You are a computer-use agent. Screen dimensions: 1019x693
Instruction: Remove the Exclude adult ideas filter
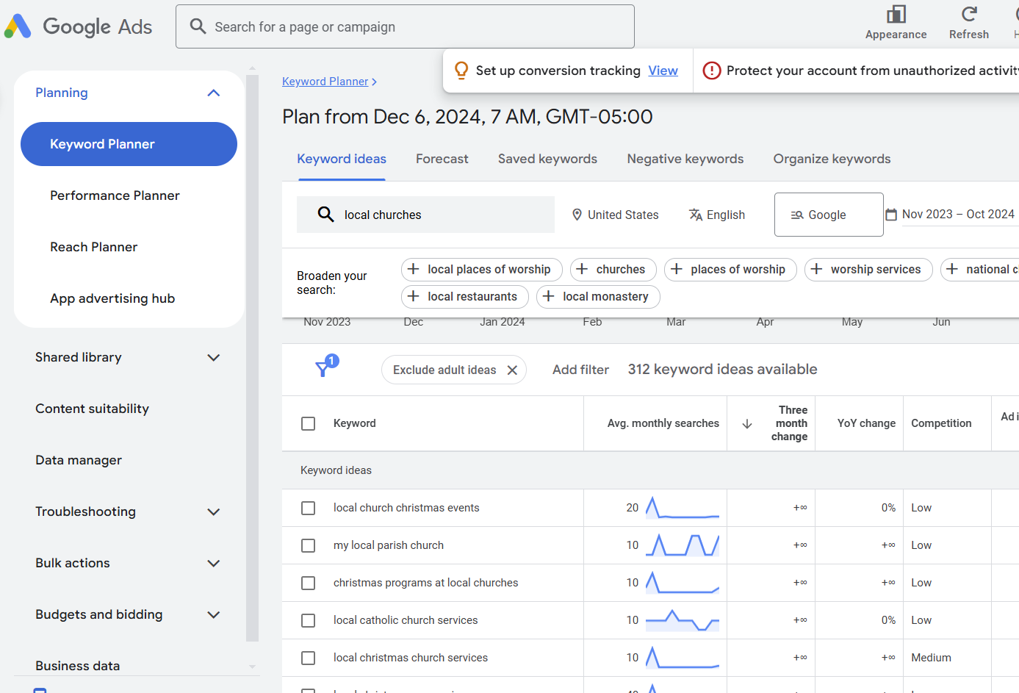(512, 370)
